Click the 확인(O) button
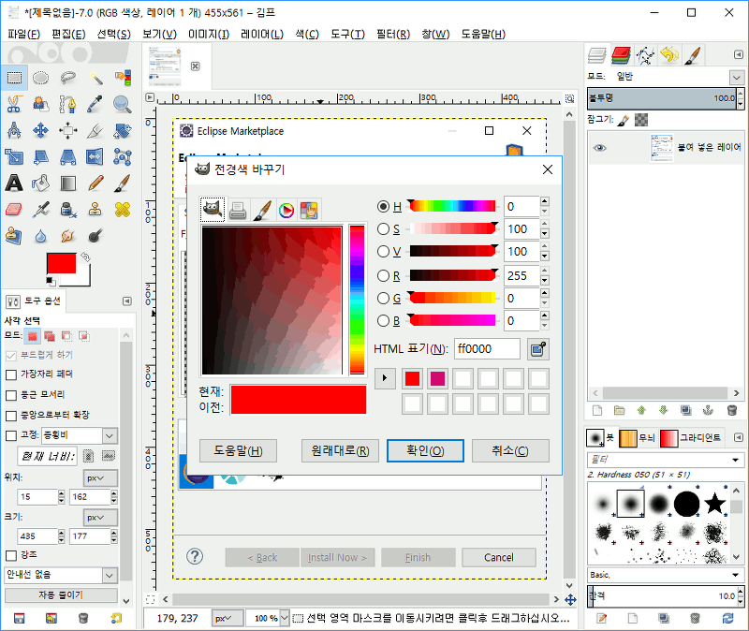This screenshot has width=749, height=631. point(425,450)
